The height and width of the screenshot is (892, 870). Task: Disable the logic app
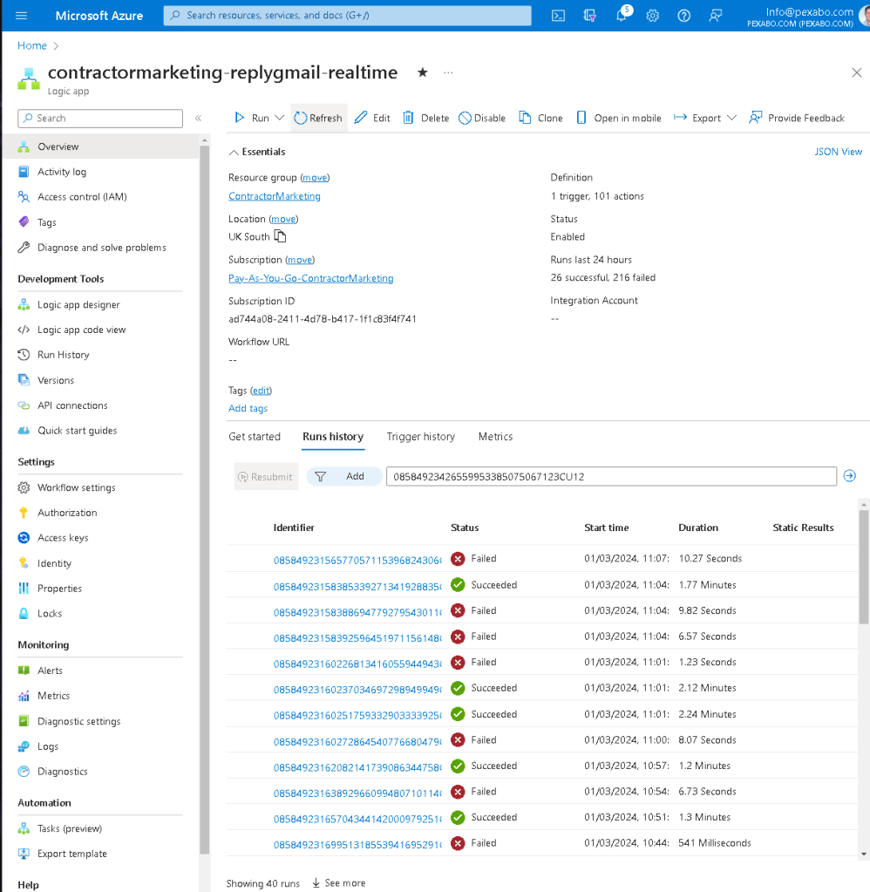click(482, 118)
